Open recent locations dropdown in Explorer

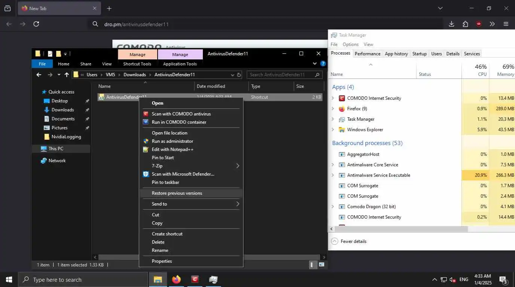point(59,75)
